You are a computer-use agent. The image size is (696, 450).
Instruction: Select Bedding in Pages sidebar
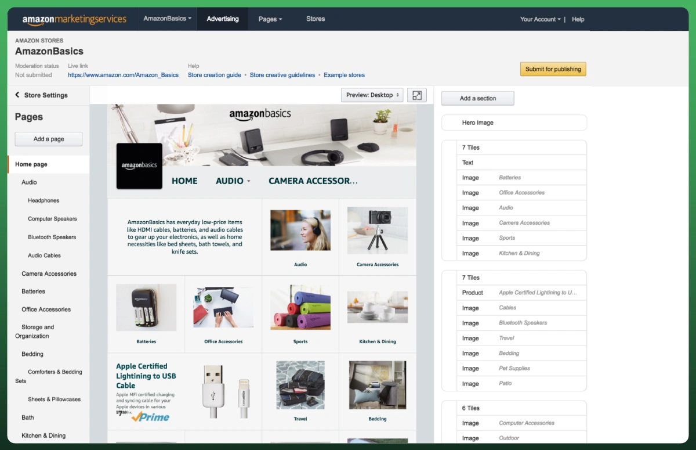[32, 354]
